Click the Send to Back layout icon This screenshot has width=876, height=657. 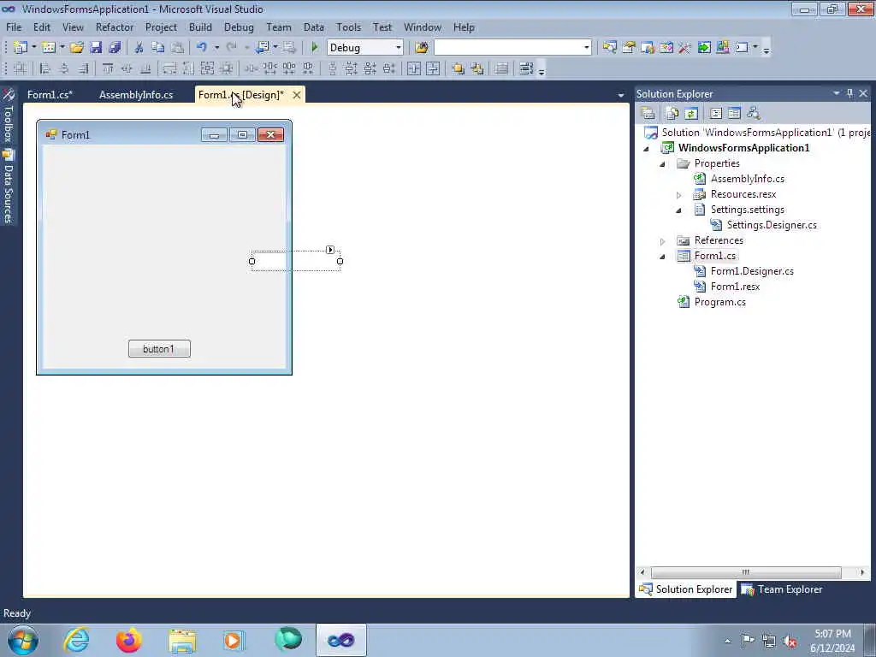pyautogui.click(x=477, y=68)
